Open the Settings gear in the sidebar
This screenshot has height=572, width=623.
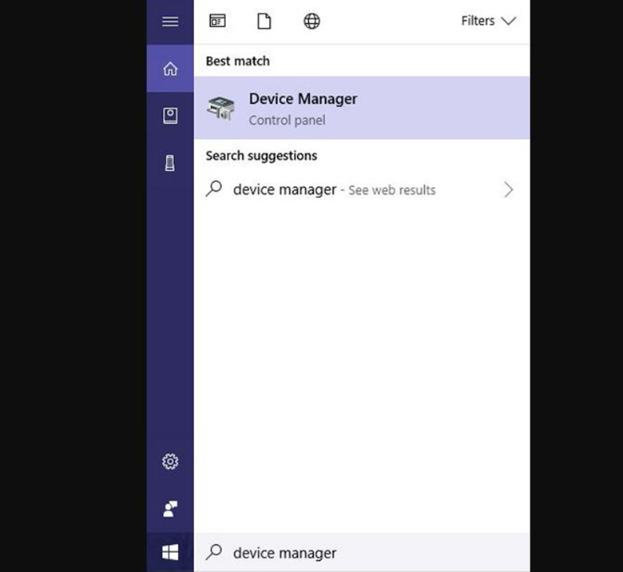tap(170, 462)
